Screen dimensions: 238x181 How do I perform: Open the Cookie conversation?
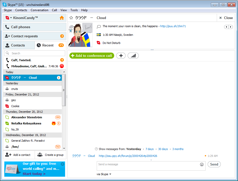tap(32, 106)
